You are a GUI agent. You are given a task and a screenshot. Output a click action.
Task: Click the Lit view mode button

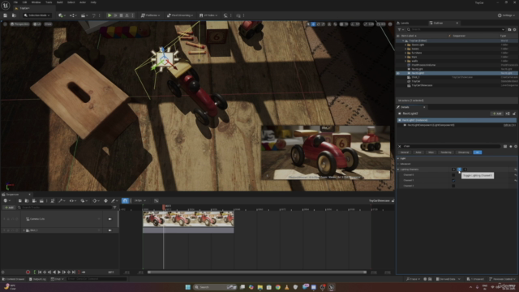pos(37,24)
